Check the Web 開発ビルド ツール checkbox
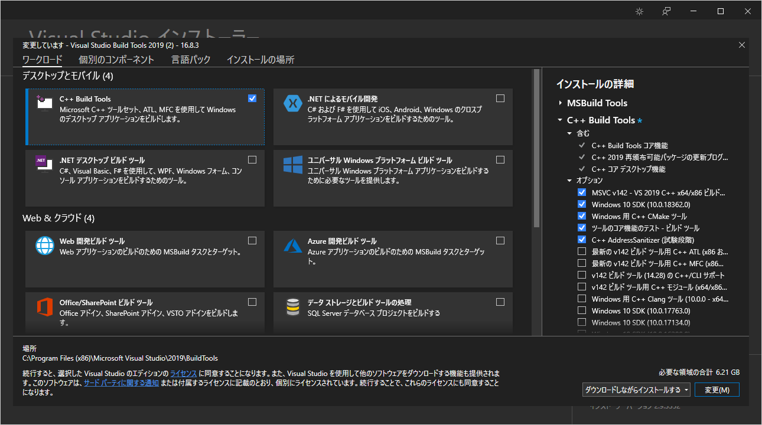 point(252,240)
